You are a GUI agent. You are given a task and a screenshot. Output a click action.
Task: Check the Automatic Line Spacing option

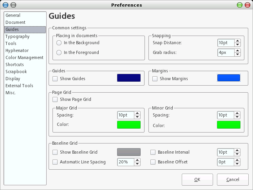(x=55, y=162)
